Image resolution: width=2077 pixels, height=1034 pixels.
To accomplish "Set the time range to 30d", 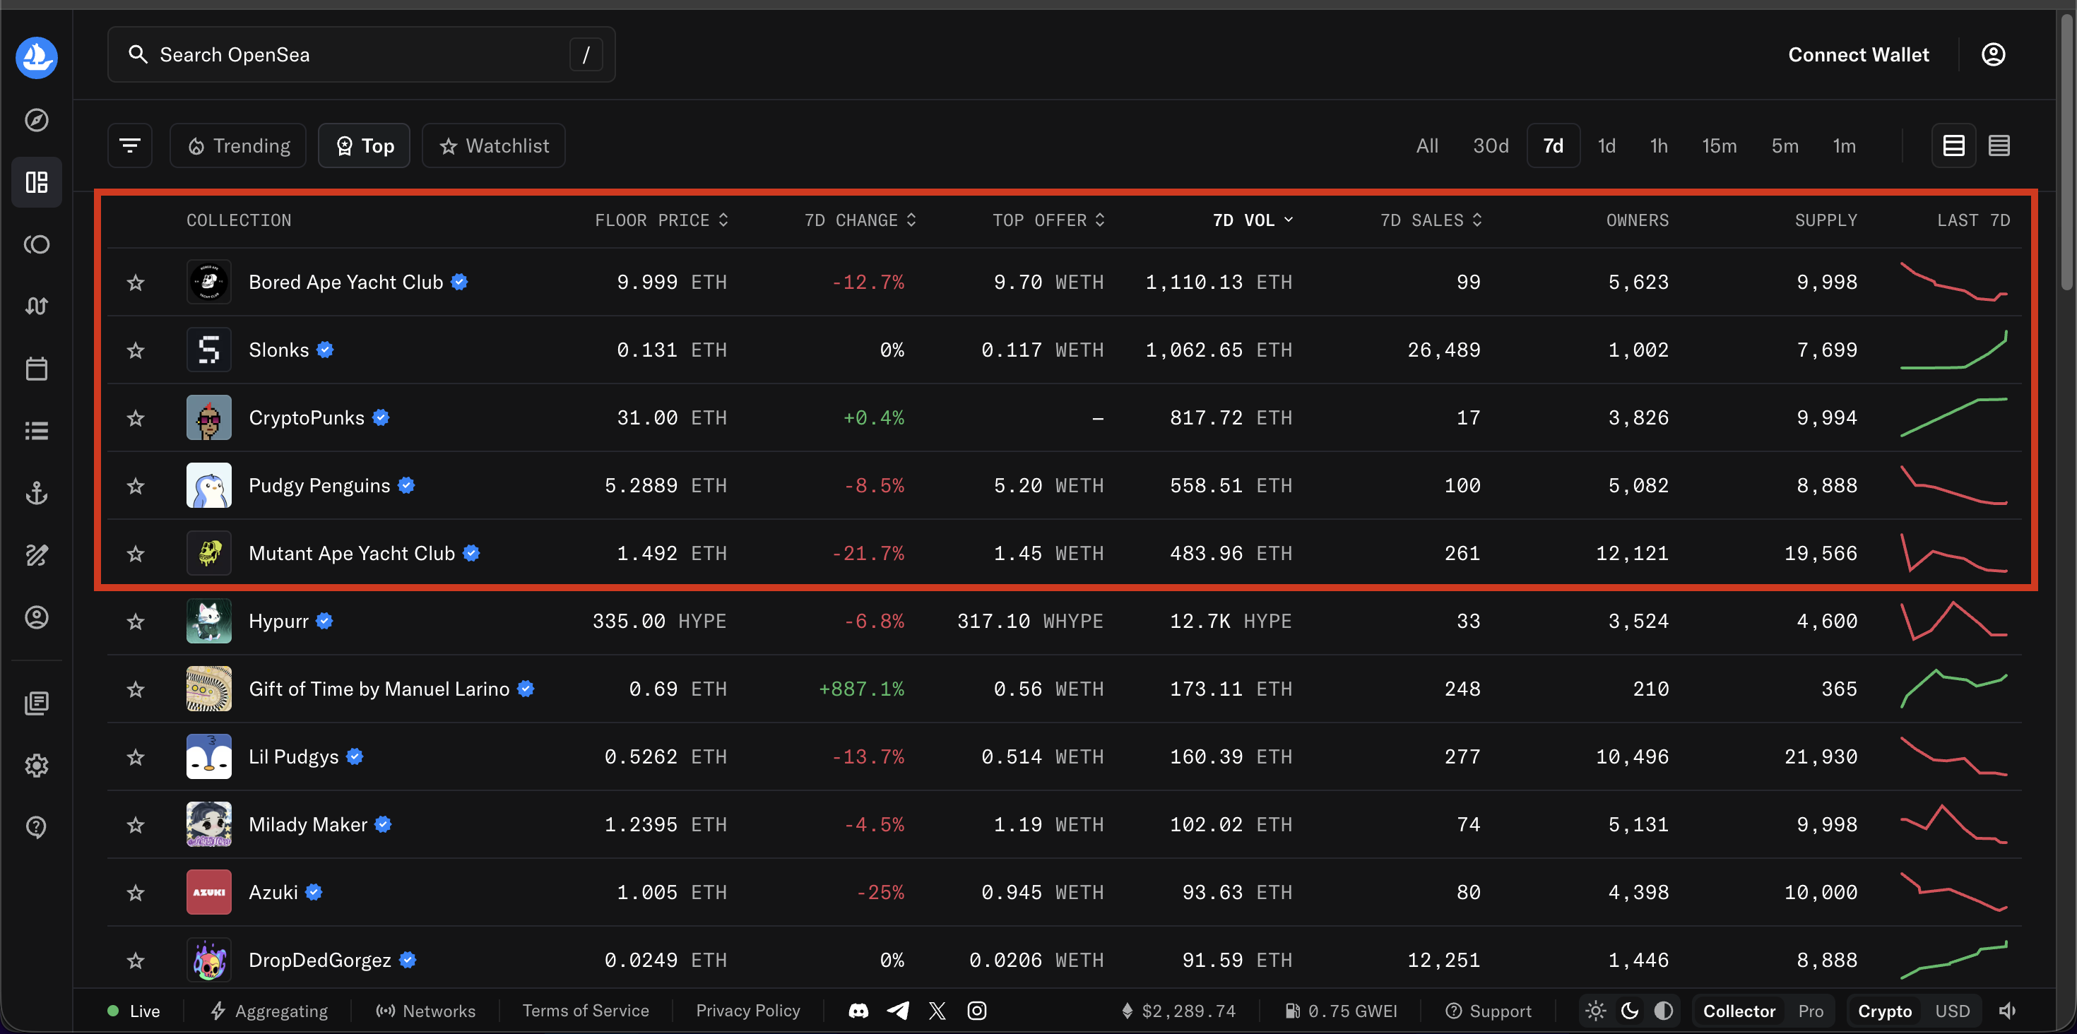I will tap(1491, 146).
